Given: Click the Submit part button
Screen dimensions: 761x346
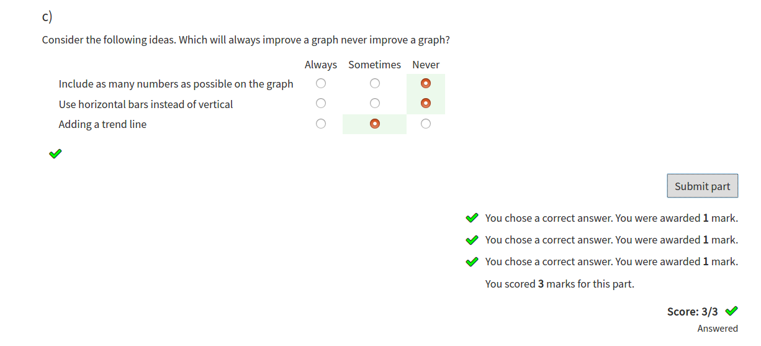Looking at the screenshot, I should click(x=702, y=186).
